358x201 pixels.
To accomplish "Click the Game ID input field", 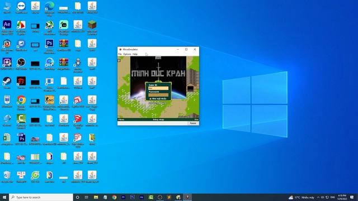I will 158,88.
